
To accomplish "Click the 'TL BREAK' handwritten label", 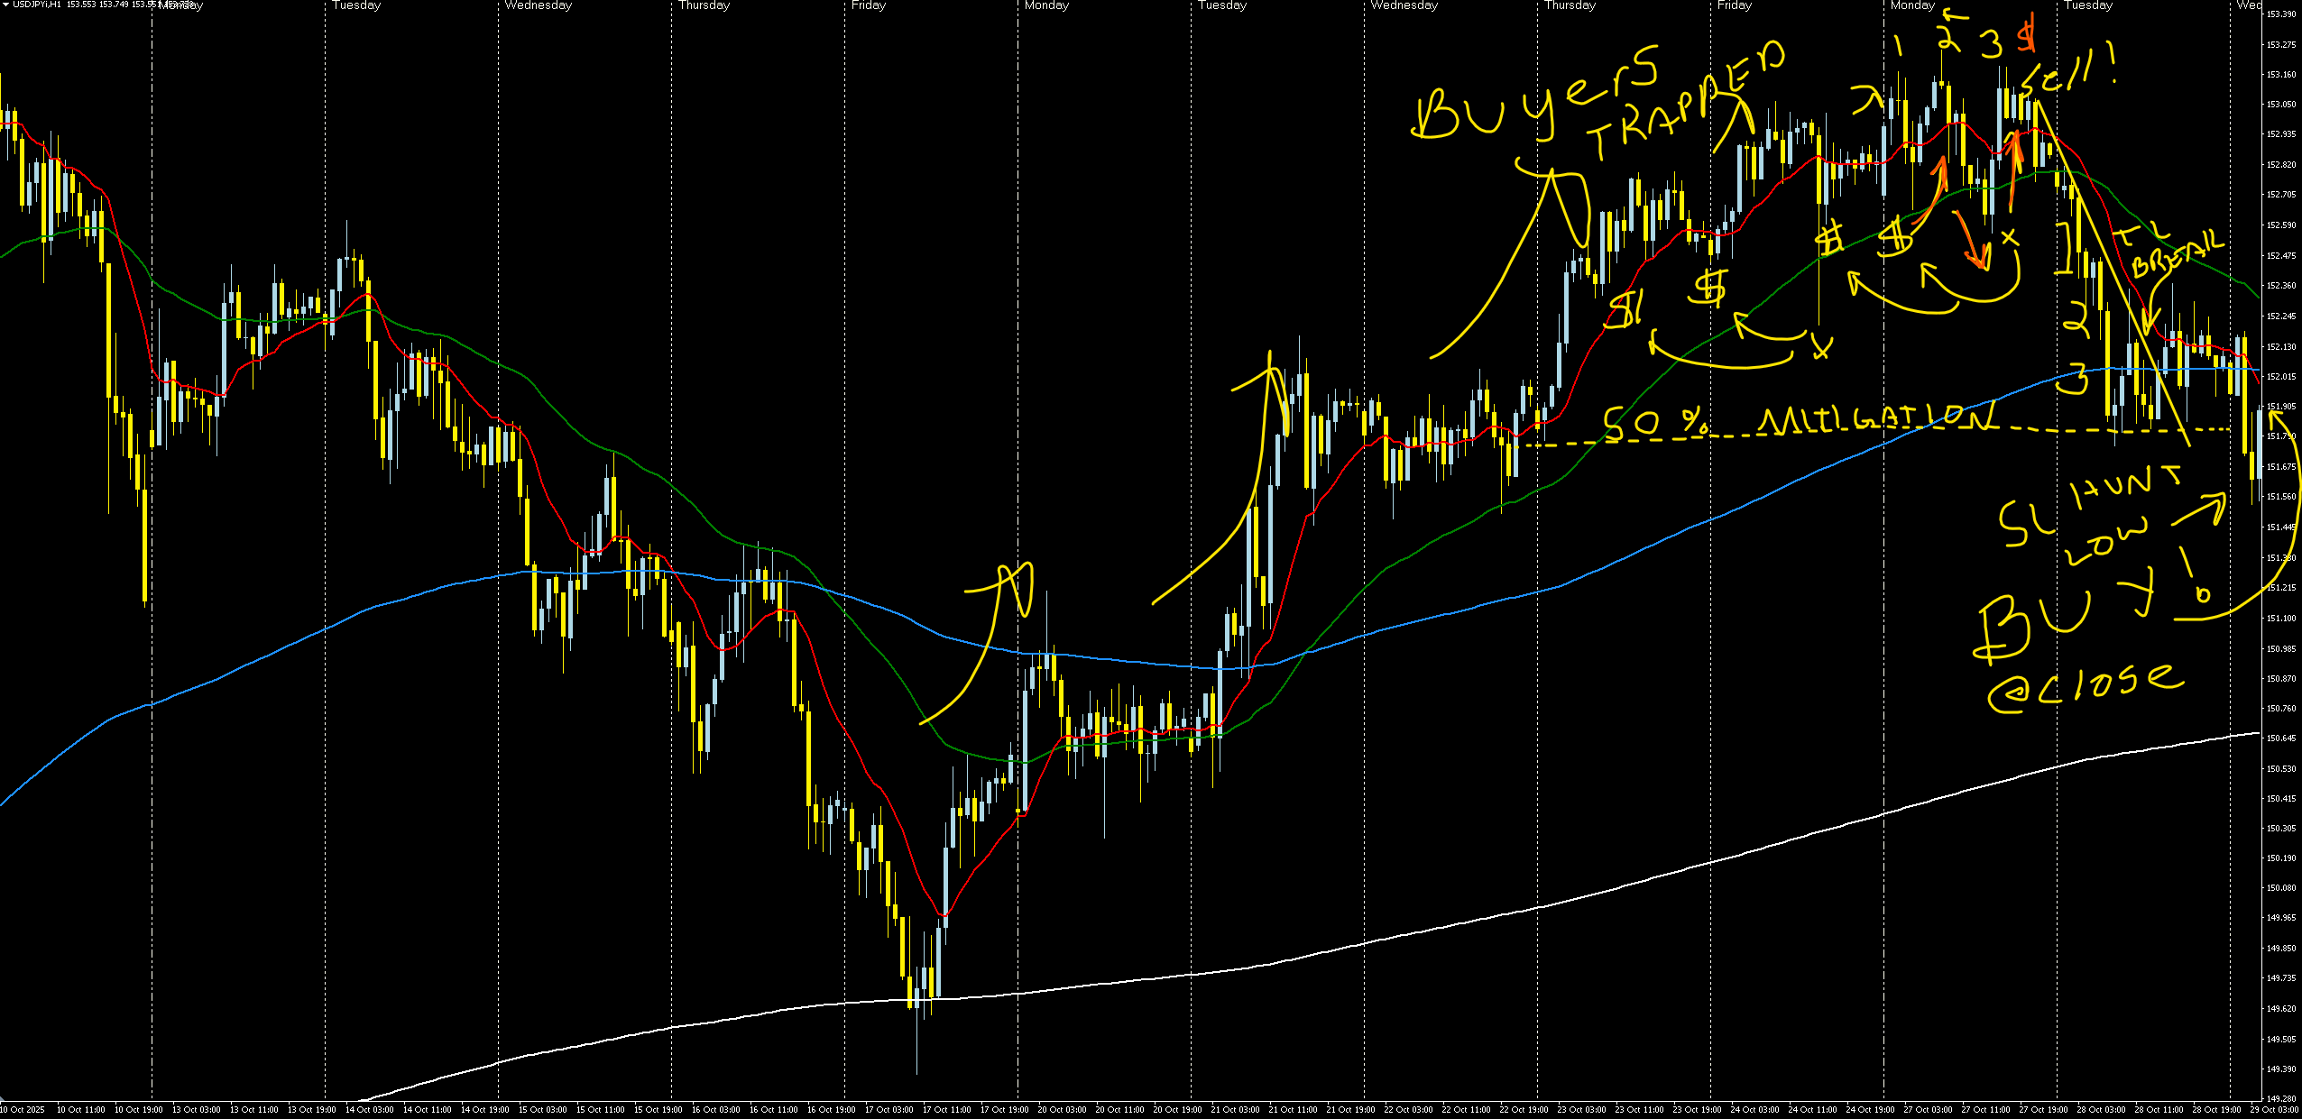I will coord(2174,251).
